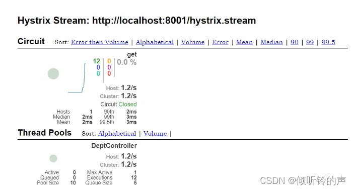Image resolution: width=354 pixels, height=190 pixels.
Task: Click the circuit Host rate 1.2/s
Action: (x=129, y=87)
